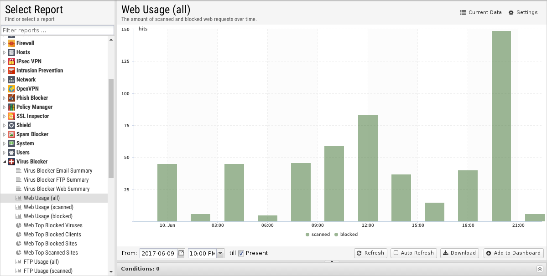Open the Current Data view
This screenshot has height=276, width=547.
point(481,13)
